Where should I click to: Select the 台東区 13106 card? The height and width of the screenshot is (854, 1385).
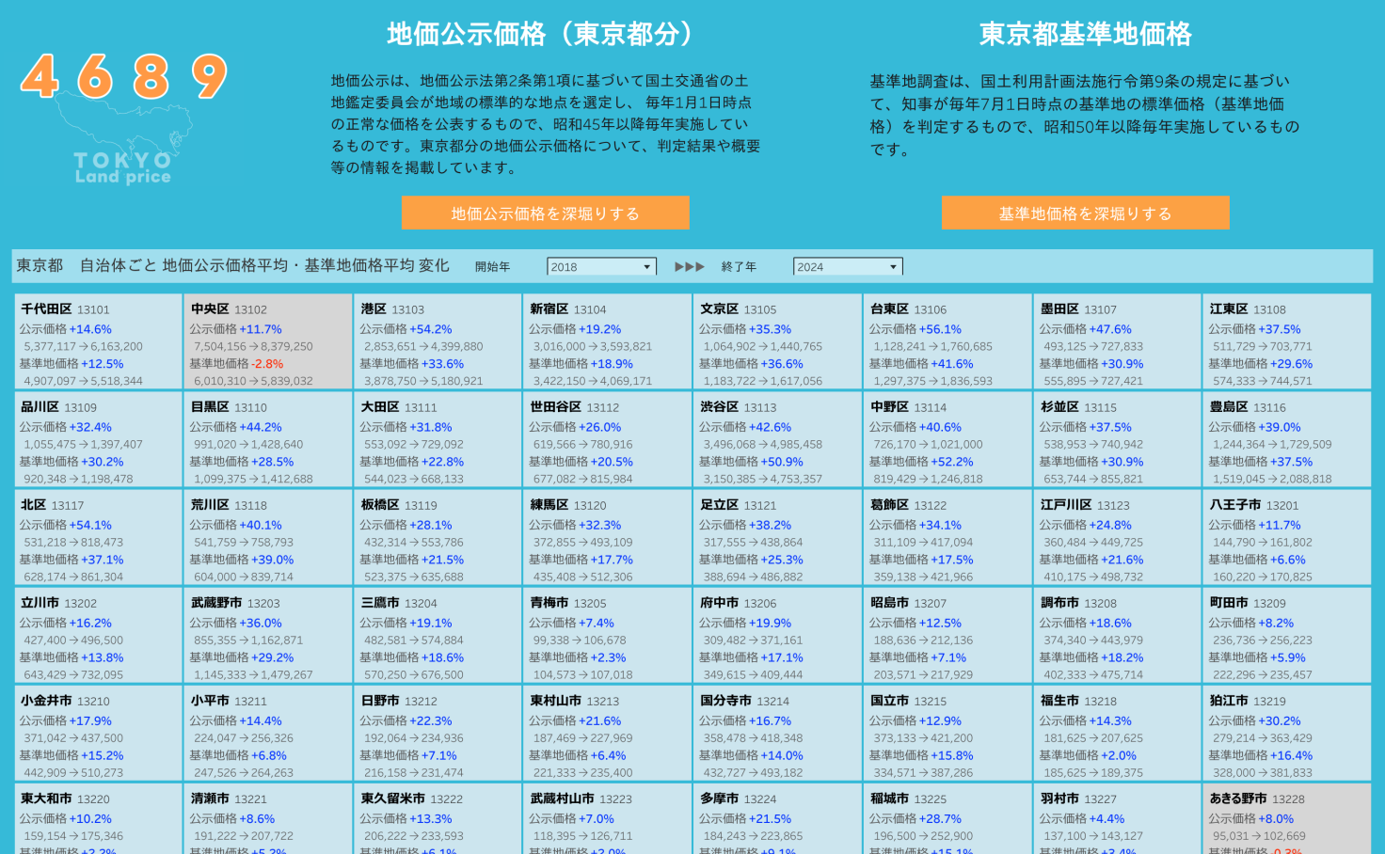click(x=948, y=341)
